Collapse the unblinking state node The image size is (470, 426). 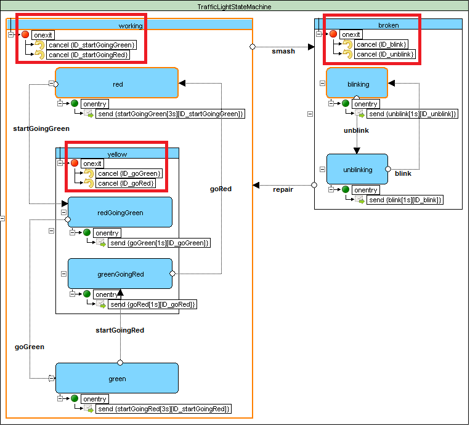point(323,169)
